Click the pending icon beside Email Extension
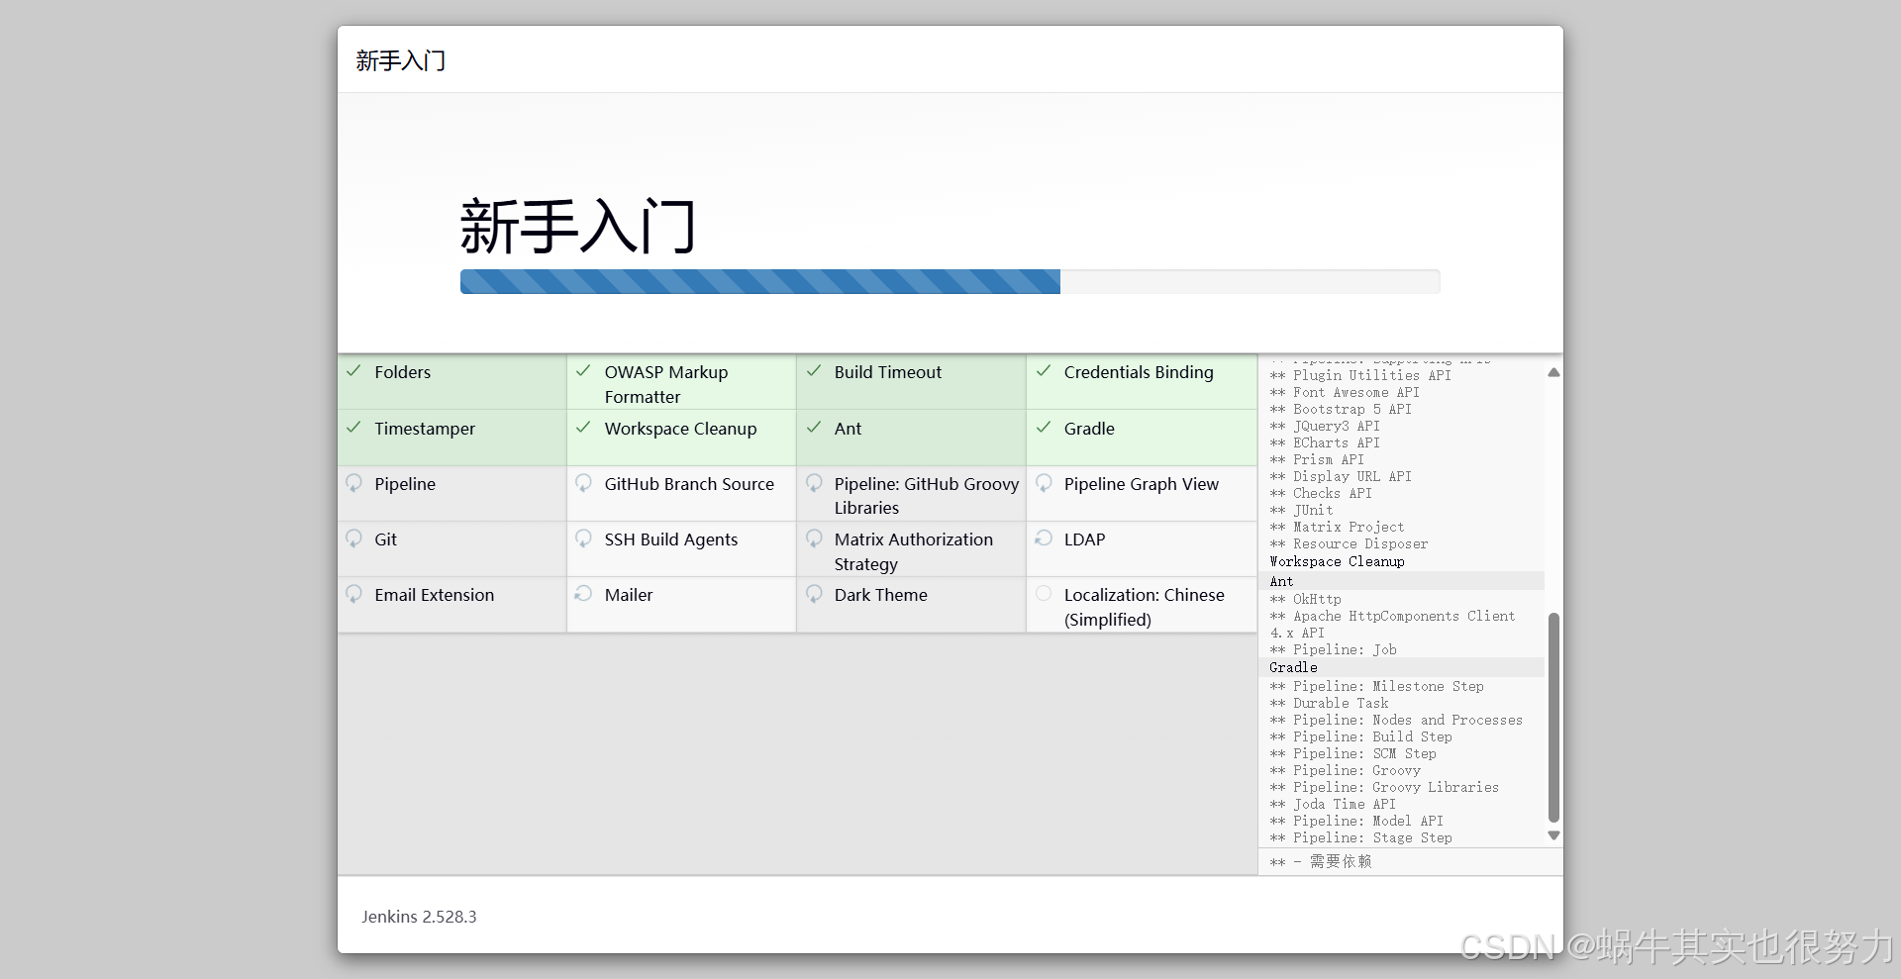Screen dimensions: 1901x979 [353, 594]
